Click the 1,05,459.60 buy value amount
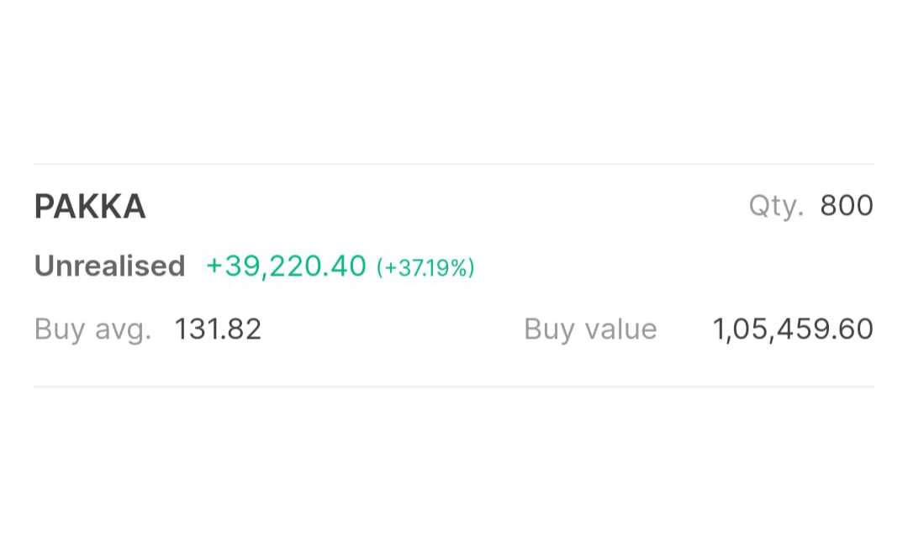The width and height of the screenshot is (908, 558). pyautogui.click(x=793, y=329)
